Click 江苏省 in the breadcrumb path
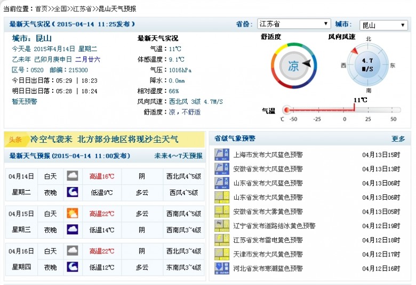 click(82, 9)
